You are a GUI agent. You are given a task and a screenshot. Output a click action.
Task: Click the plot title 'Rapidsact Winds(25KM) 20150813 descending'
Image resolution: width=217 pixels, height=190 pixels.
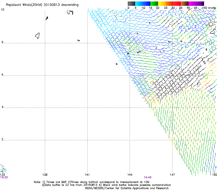42,5
